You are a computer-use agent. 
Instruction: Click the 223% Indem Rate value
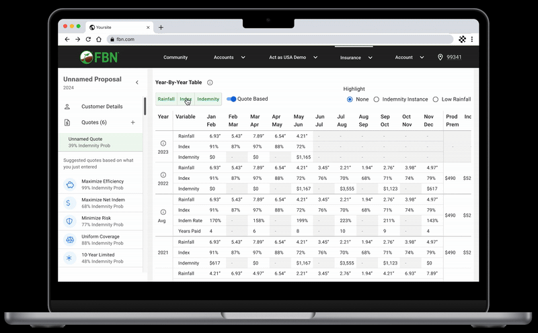(346, 221)
